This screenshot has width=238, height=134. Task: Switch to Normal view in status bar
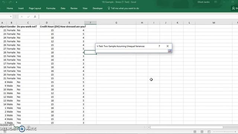(x=195, y=131)
